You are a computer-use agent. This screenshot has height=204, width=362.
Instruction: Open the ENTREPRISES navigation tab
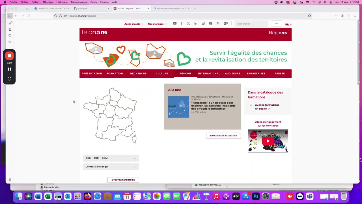click(x=256, y=73)
